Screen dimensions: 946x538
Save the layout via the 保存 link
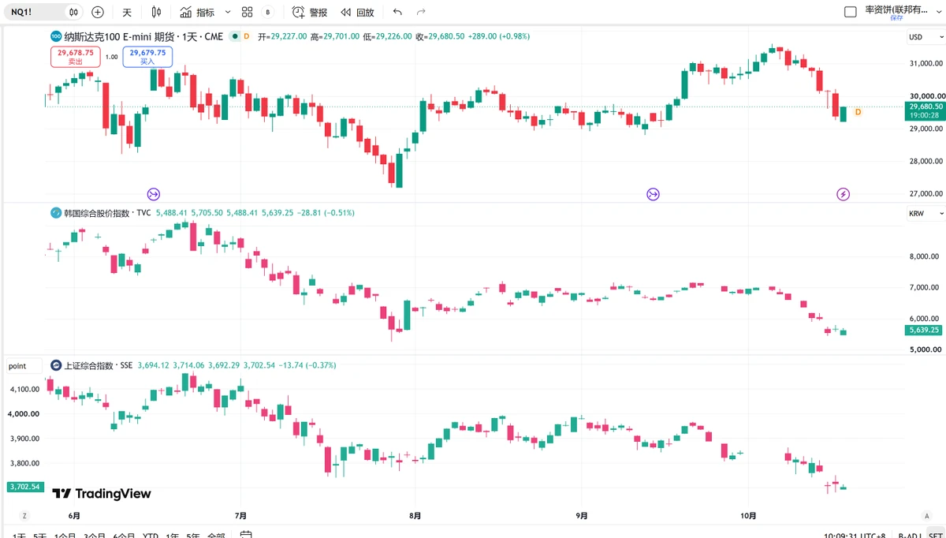pyautogui.click(x=896, y=18)
